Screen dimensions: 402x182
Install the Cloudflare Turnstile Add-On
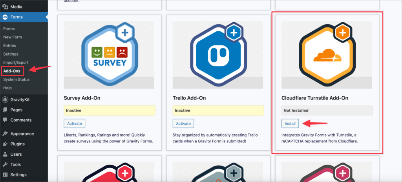pyautogui.click(x=290, y=123)
